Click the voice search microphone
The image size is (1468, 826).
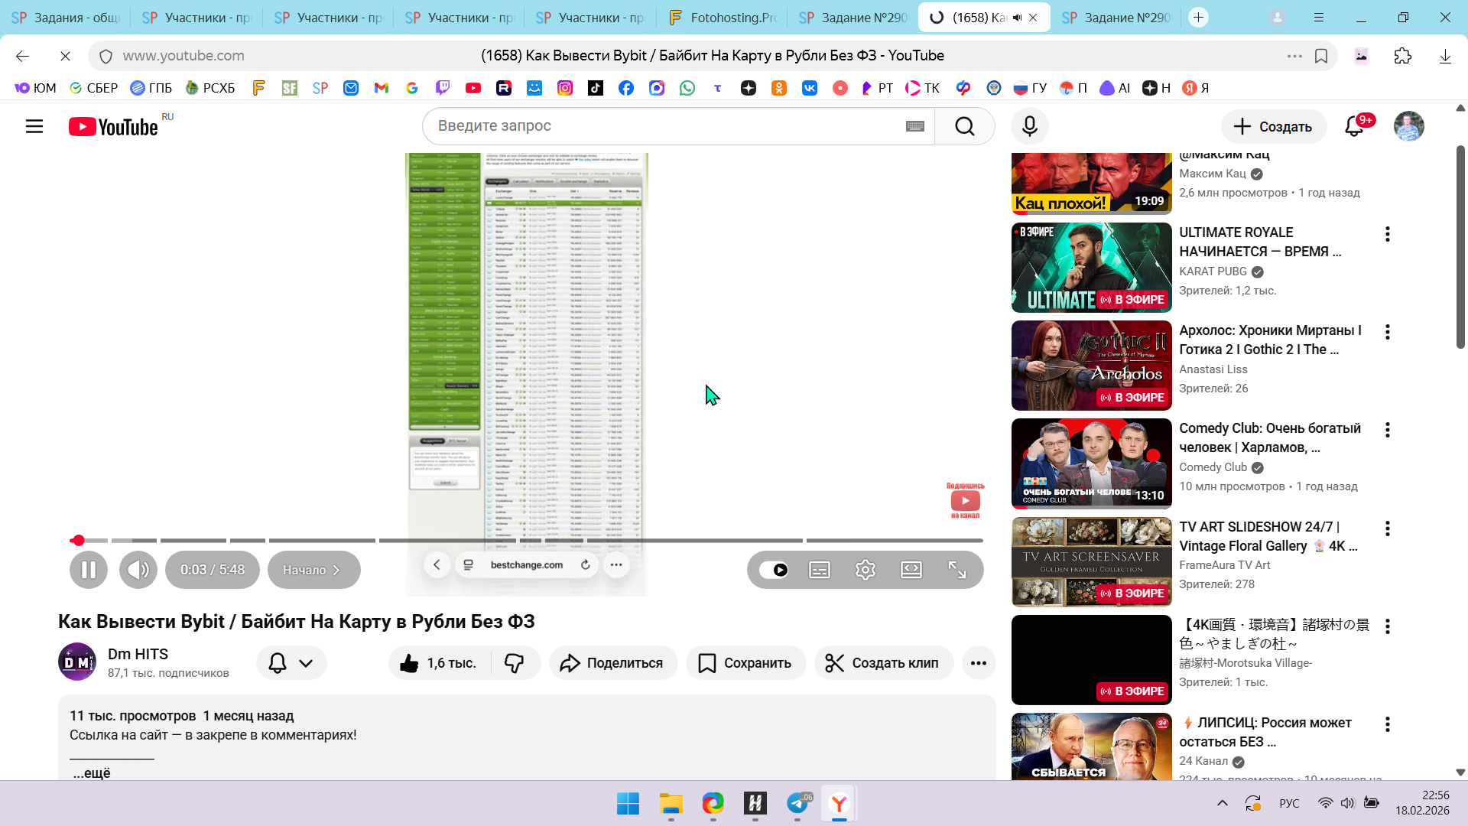1029,126
